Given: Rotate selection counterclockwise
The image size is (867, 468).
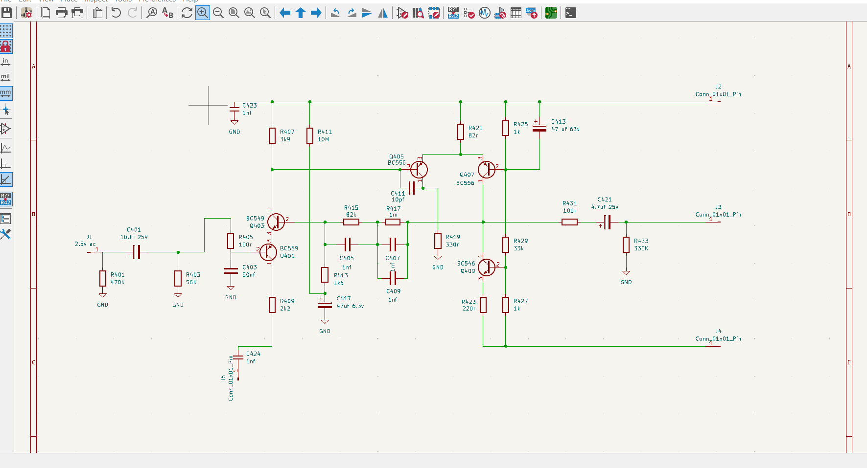Looking at the screenshot, I should [x=336, y=13].
